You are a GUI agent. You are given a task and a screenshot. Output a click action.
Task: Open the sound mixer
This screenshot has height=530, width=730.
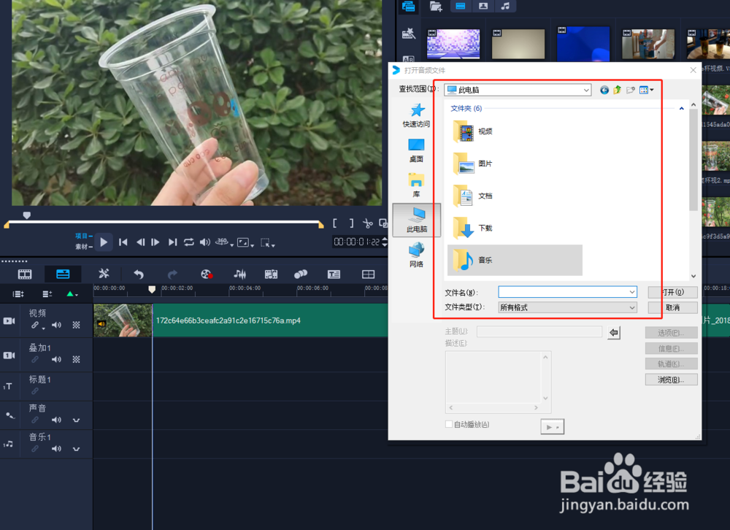click(x=239, y=274)
